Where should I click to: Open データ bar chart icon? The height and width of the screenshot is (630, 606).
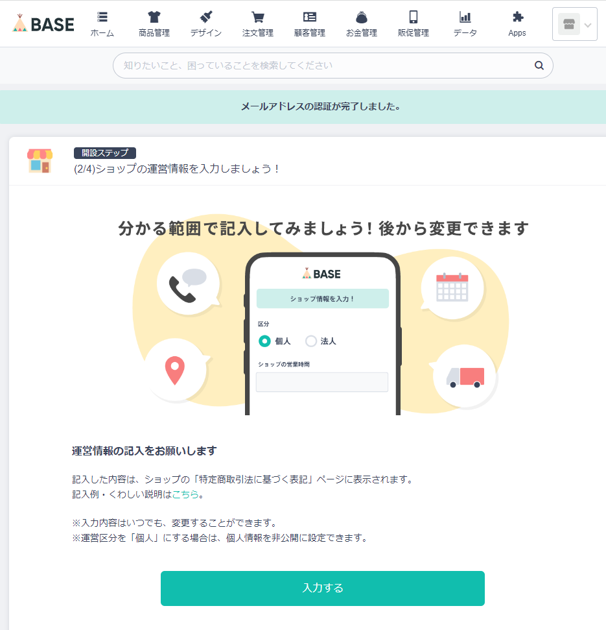pos(465,17)
